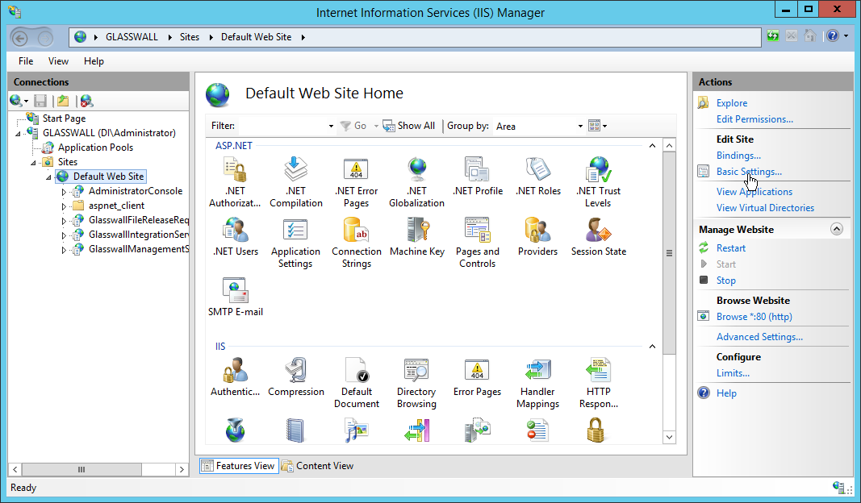Open the SMTP E-mail feature
This screenshot has width=861, height=503.
click(x=235, y=292)
